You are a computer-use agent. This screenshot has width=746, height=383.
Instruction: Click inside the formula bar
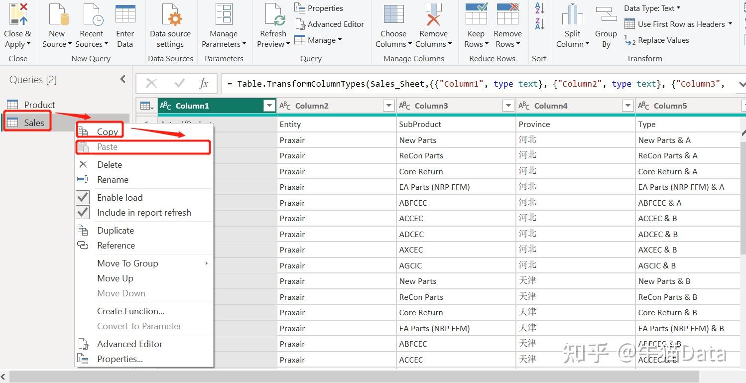(x=398, y=84)
